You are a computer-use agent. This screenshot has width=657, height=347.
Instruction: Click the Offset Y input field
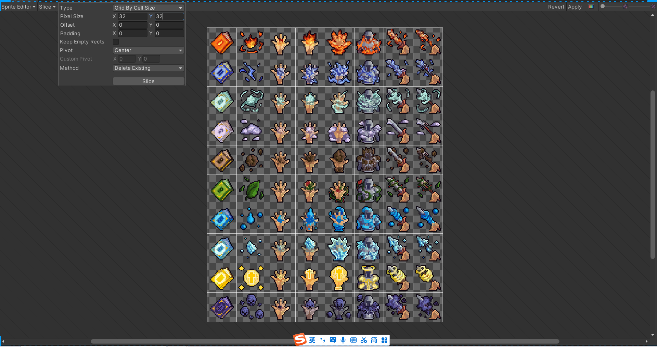point(169,25)
